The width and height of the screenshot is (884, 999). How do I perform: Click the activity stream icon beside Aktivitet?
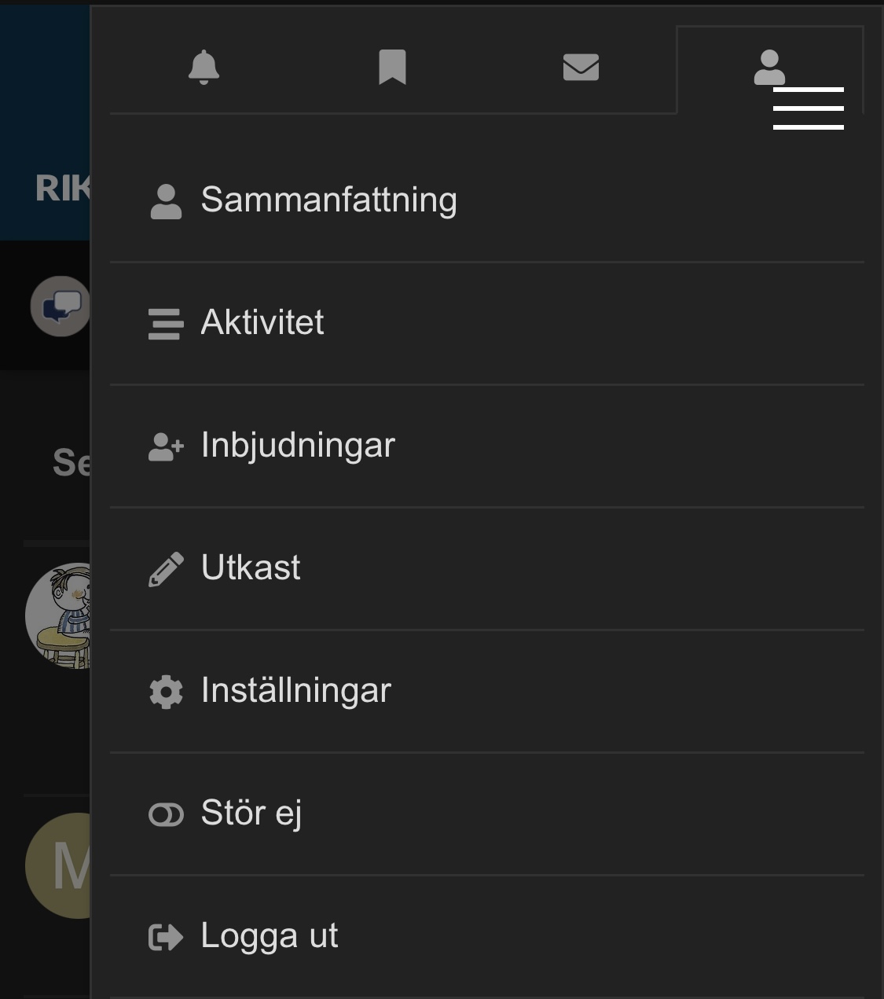click(x=166, y=324)
